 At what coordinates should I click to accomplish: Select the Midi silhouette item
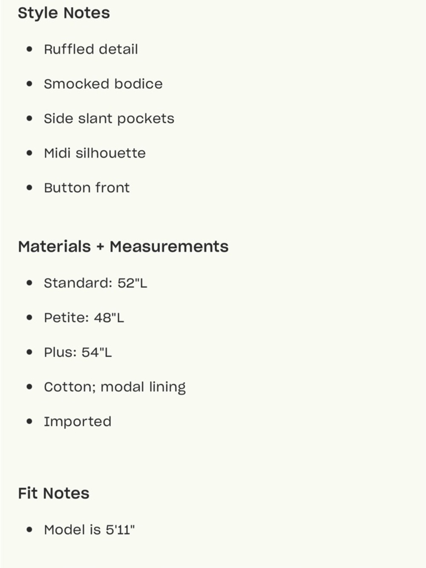(95, 153)
